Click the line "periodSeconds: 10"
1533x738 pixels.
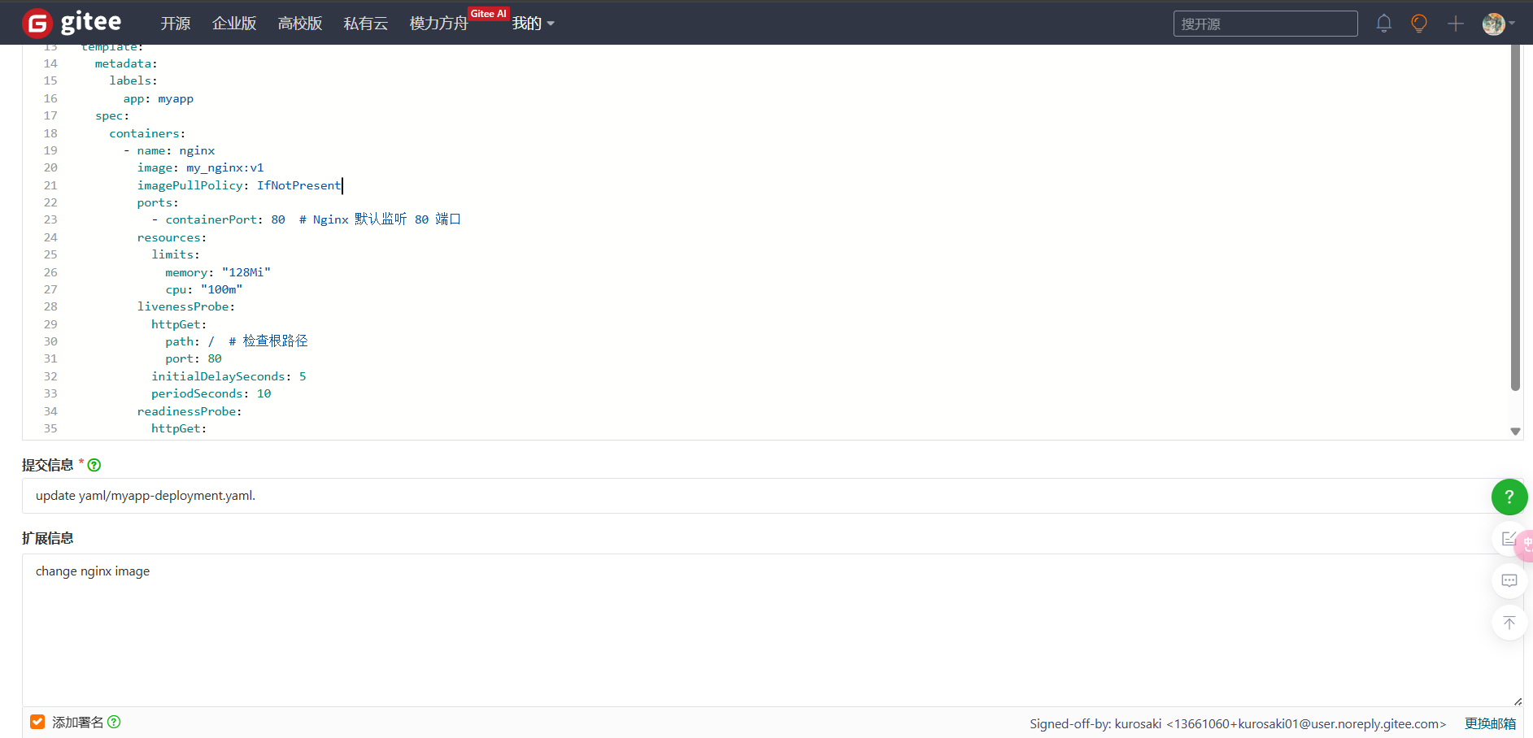pyautogui.click(x=211, y=393)
